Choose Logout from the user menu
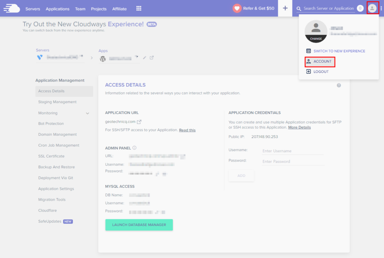Image resolution: width=384 pixels, height=258 pixels. coord(321,72)
